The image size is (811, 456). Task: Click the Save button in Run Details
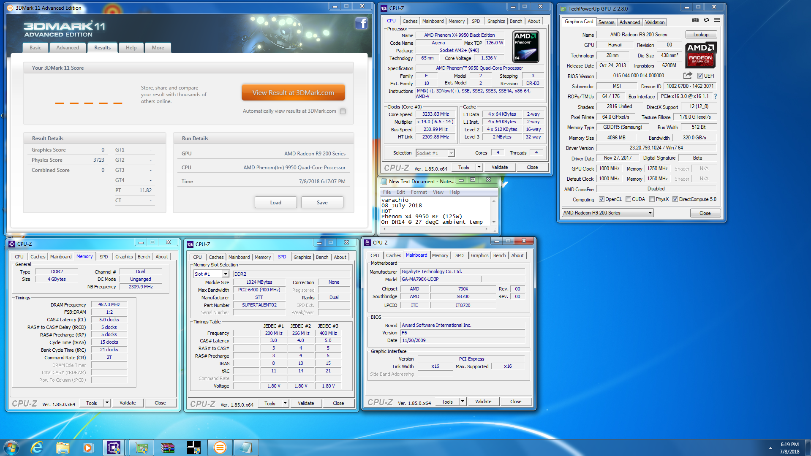[322, 203]
